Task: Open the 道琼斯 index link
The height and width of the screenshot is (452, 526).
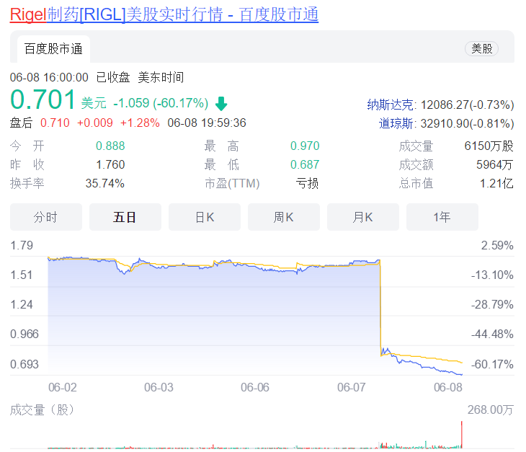Action: pos(396,123)
